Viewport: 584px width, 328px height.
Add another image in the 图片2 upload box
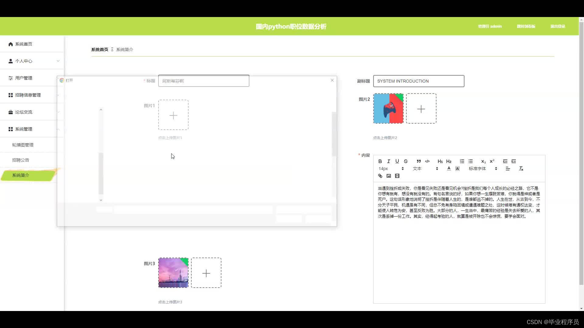click(421, 108)
